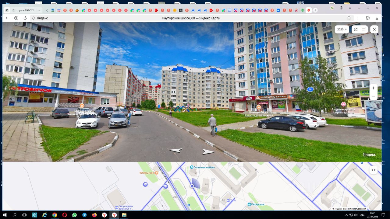The height and width of the screenshot is (219, 390).
Task: Open Спортивная арена ОГУ on the map
Action: 124,207
